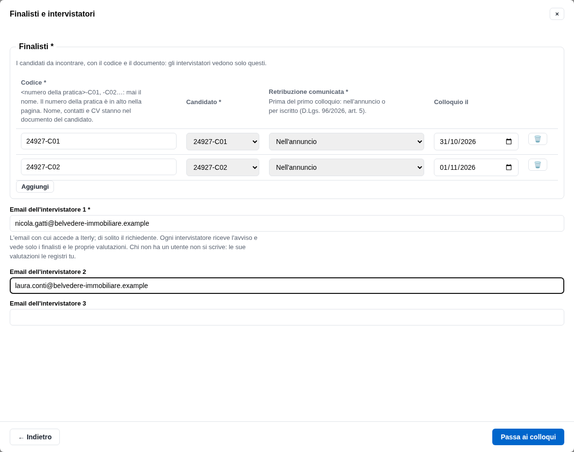This screenshot has width=574, height=452.
Task: Delete the 24927-C02 finalist row
Action: point(538,165)
